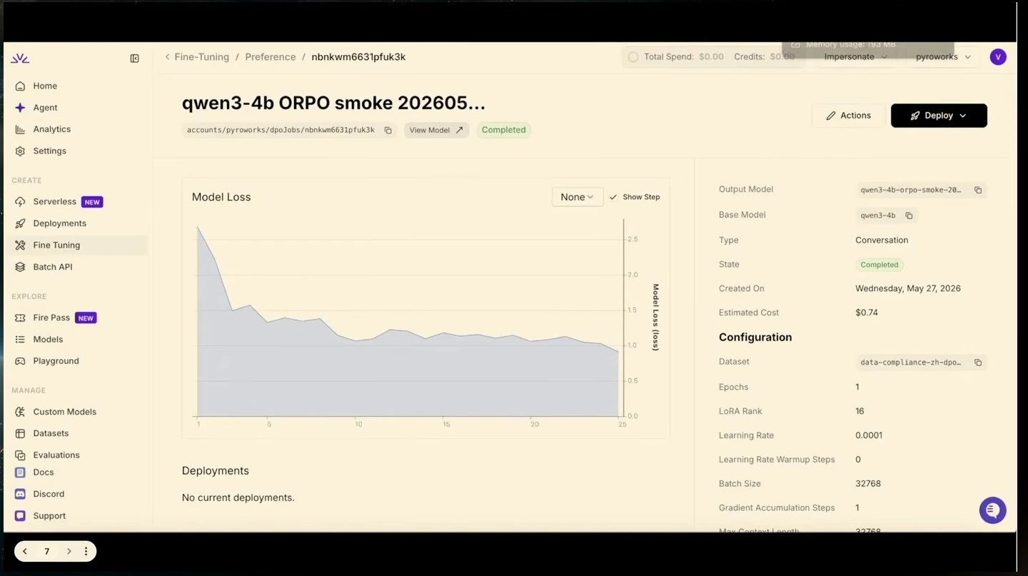This screenshot has height=576, width=1028.
Task: Click the Preference breadcrumb link
Action: [270, 57]
